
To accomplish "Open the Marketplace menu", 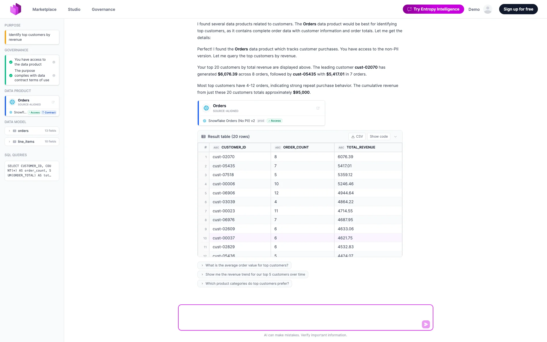I will coord(44,9).
